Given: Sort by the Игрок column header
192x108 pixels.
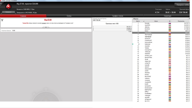Looking at the screenshot, I should [x=156, y=21].
